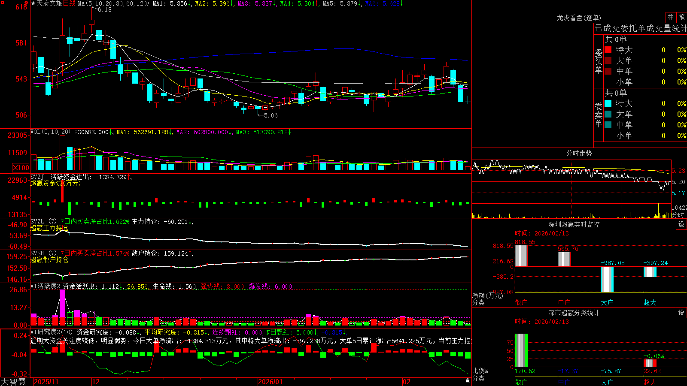The width and height of the screenshot is (687, 386).
Task: Click the 大智慧 logo label
Action: click(x=13, y=382)
